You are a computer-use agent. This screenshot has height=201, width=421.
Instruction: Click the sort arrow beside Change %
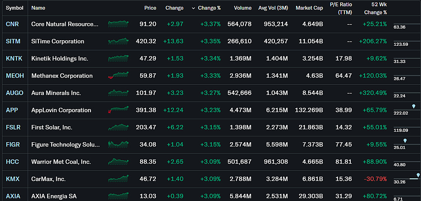[x=194, y=8]
